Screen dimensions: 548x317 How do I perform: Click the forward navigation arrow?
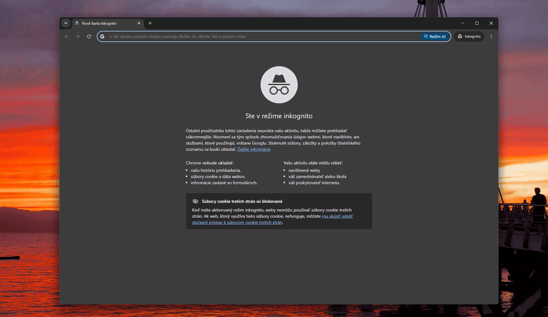(78, 36)
